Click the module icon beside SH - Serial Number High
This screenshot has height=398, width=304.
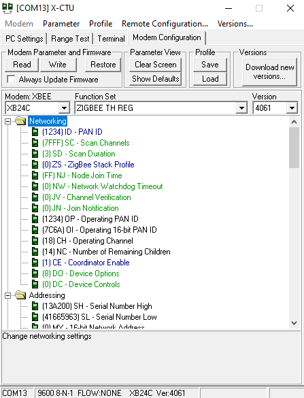35,306
